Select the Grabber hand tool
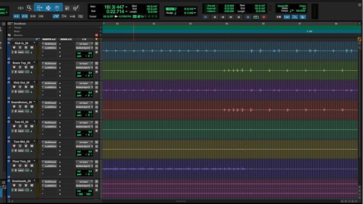 tap(57, 8)
